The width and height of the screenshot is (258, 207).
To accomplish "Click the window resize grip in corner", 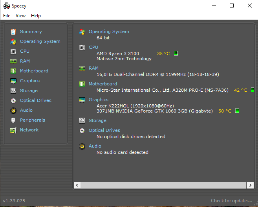I will (256, 204).
